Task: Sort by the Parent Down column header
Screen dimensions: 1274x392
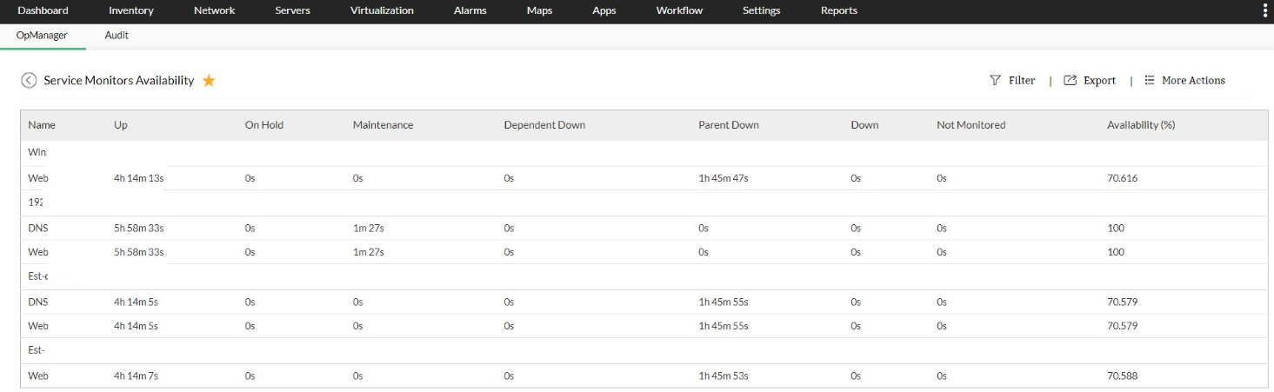Action: click(728, 125)
